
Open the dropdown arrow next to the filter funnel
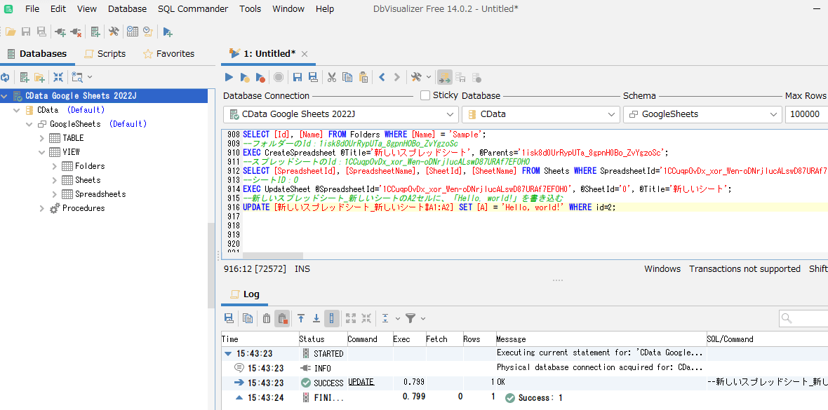coord(422,318)
